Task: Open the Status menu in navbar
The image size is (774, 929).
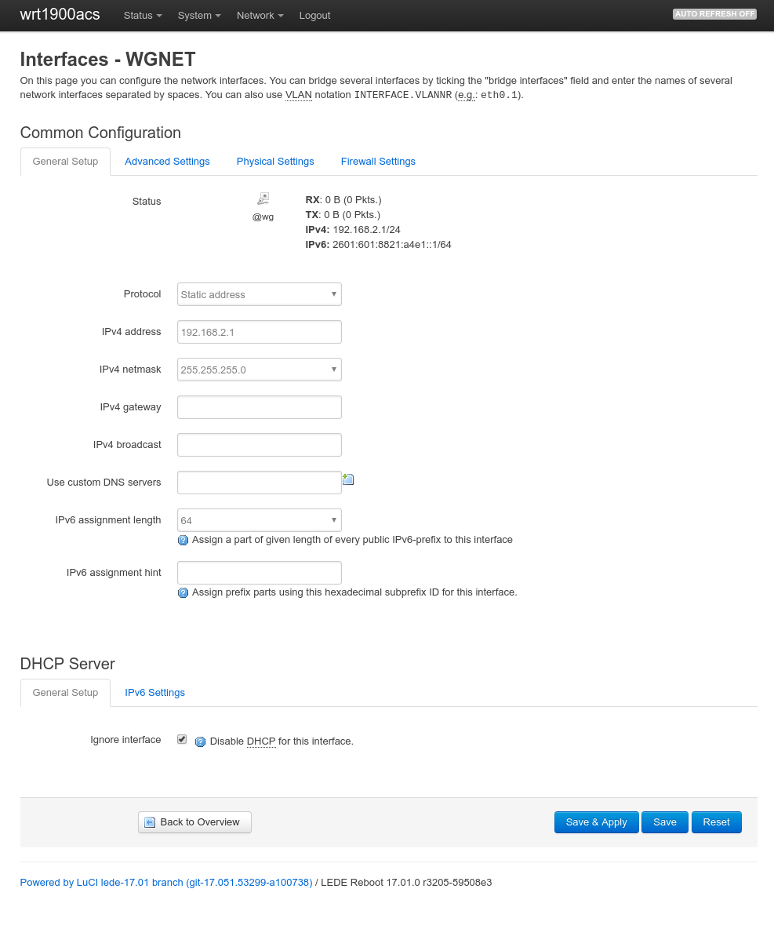Action: coord(143,16)
